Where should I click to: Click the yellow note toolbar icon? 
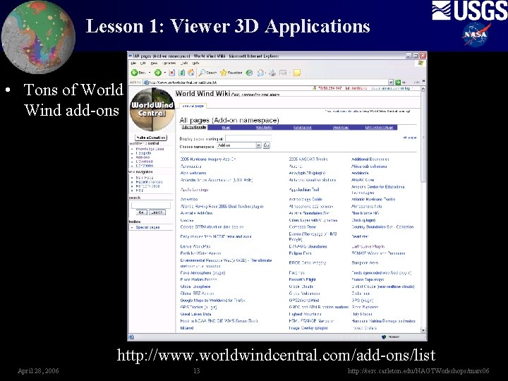point(297,73)
